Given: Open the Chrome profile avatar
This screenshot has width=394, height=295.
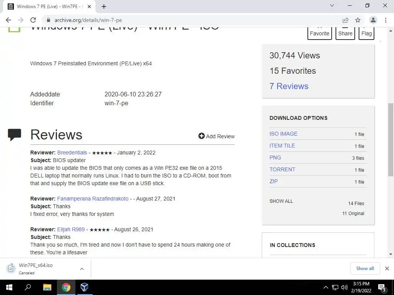Looking at the screenshot, I should (373, 20).
